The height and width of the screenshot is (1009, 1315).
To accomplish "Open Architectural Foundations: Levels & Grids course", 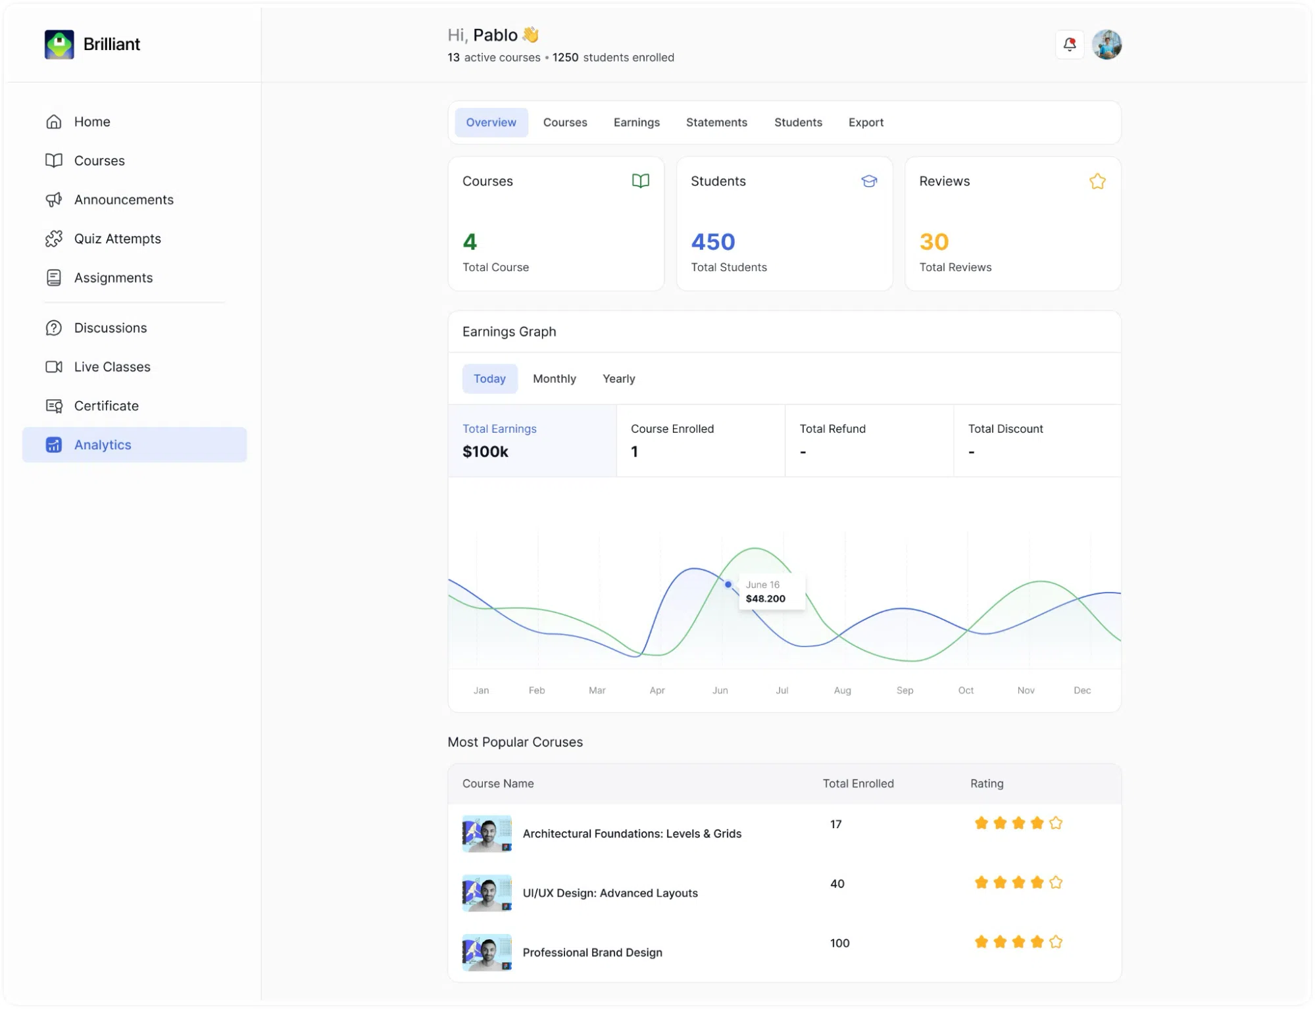I will coord(632,833).
